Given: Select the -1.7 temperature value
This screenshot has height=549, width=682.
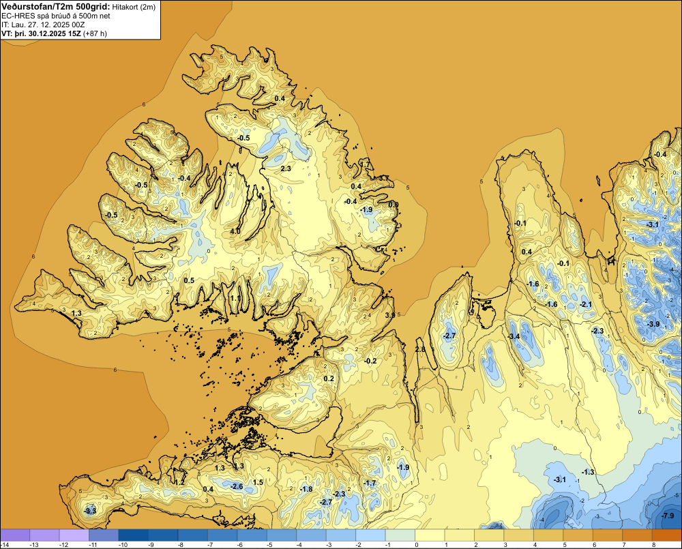Looking at the screenshot, I should 370,483.
